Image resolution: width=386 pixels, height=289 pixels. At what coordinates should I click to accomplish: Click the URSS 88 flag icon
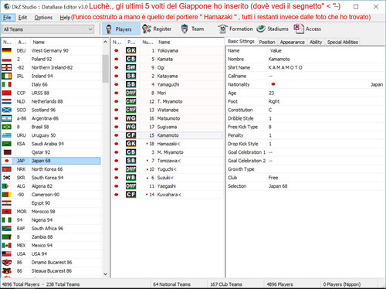point(7,93)
